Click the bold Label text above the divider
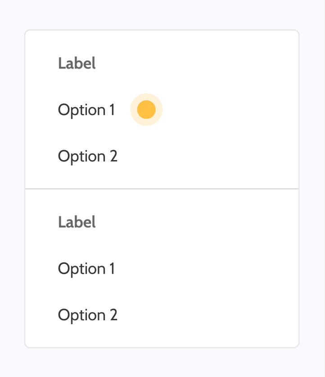This screenshot has height=377, width=325. pyautogui.click(x=77, y=64)
